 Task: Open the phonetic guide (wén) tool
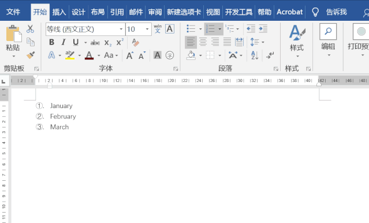pyautogui.click(x=158, y=29)
